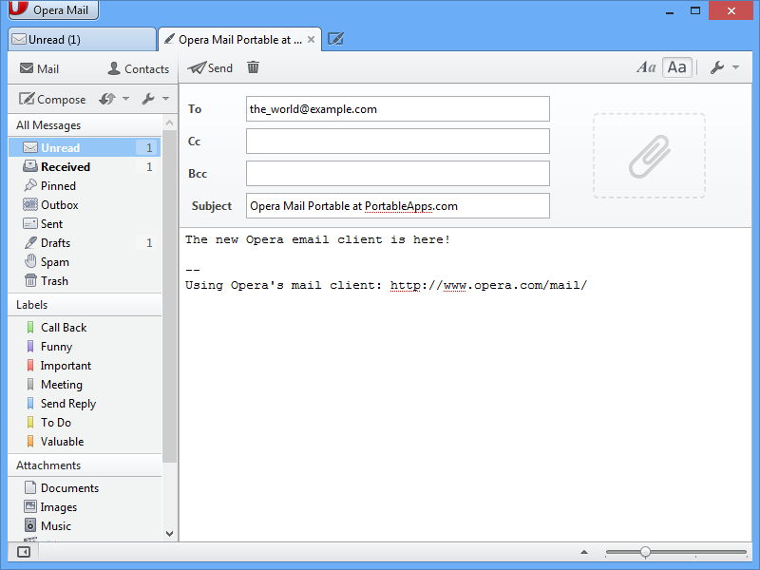This screenshot has width=760, height=570.
Task: Open the compose toolbar wrench settings
Action: coord(717,67)
